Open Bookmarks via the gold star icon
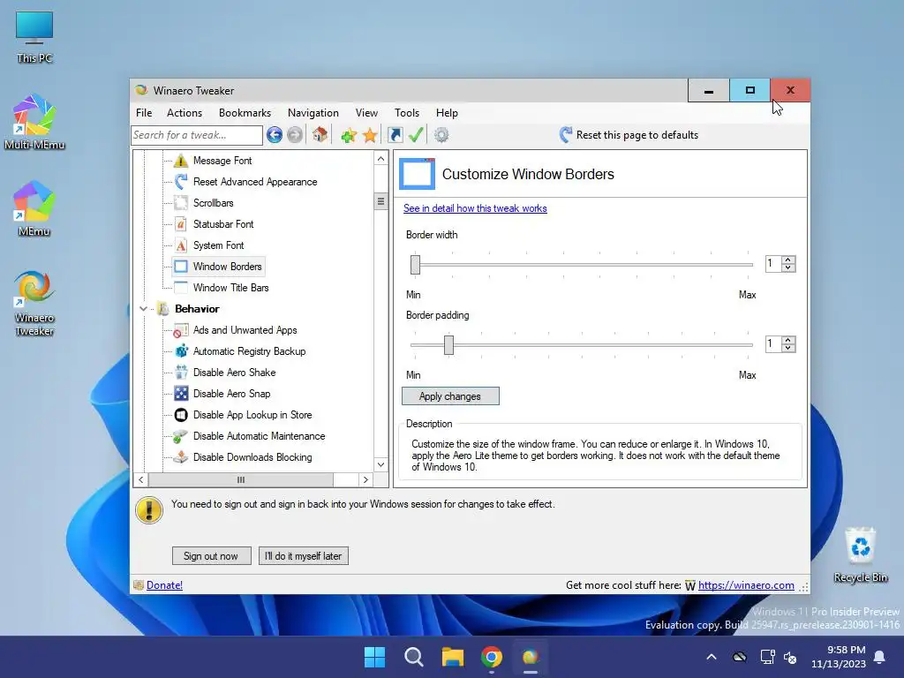904x678 pixels. (370, 135)
